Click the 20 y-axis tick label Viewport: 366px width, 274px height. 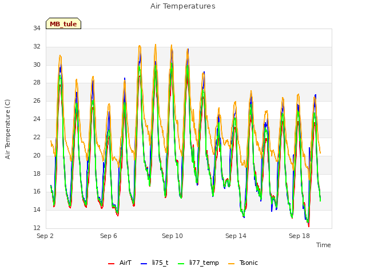(37, 155)
